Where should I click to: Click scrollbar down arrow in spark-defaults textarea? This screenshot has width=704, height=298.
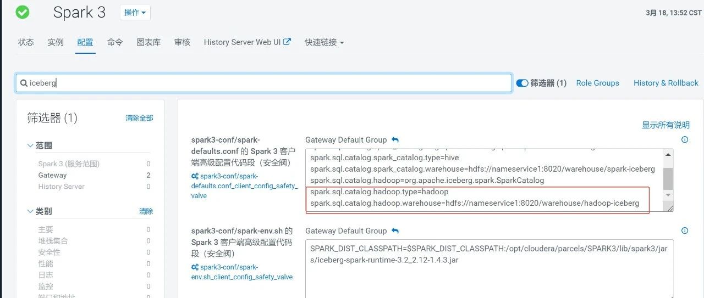click(668, 195)
